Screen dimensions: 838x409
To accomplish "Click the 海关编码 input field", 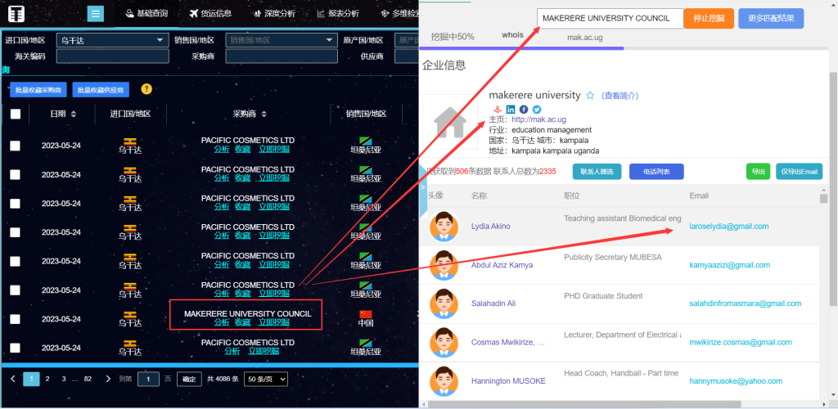I will tap(112, 56).
